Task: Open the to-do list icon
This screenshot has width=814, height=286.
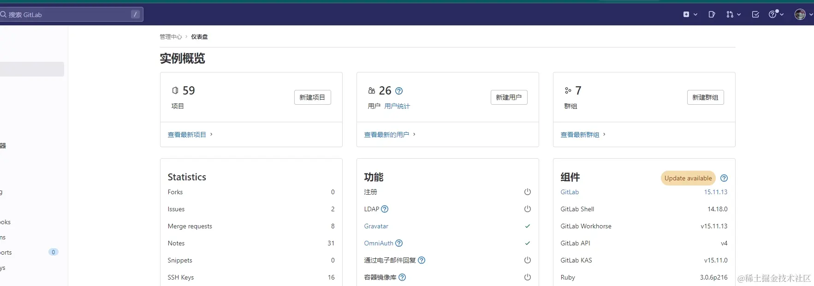Action: pos(755,14)
